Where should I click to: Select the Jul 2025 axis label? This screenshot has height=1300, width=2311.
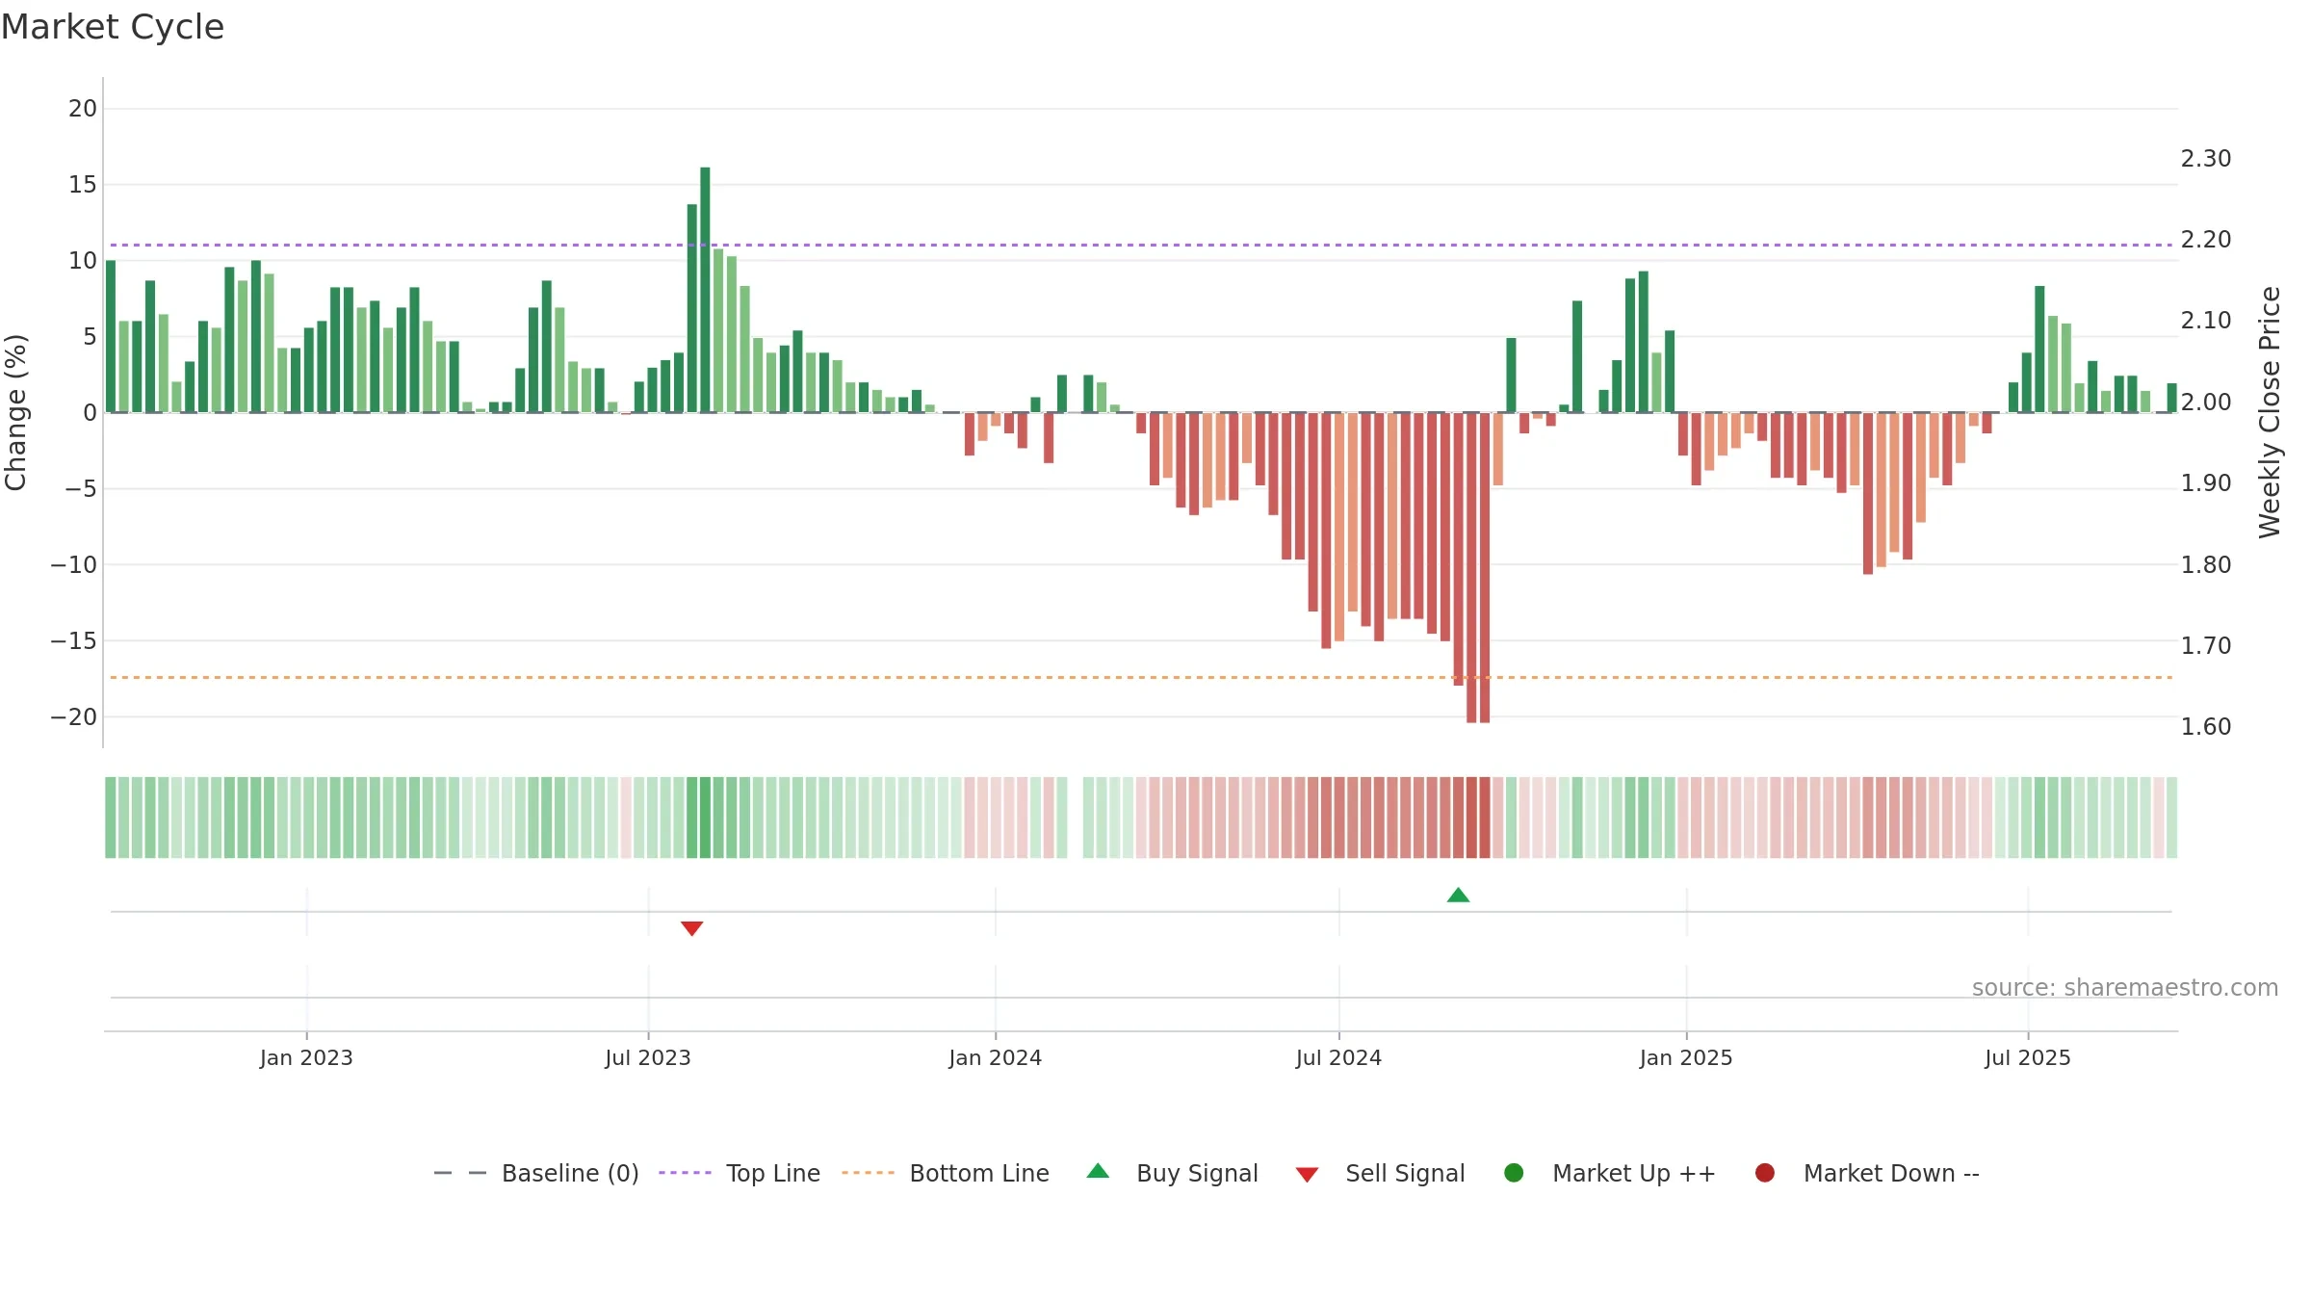pyautogui.click(x=2028, y=1057)
